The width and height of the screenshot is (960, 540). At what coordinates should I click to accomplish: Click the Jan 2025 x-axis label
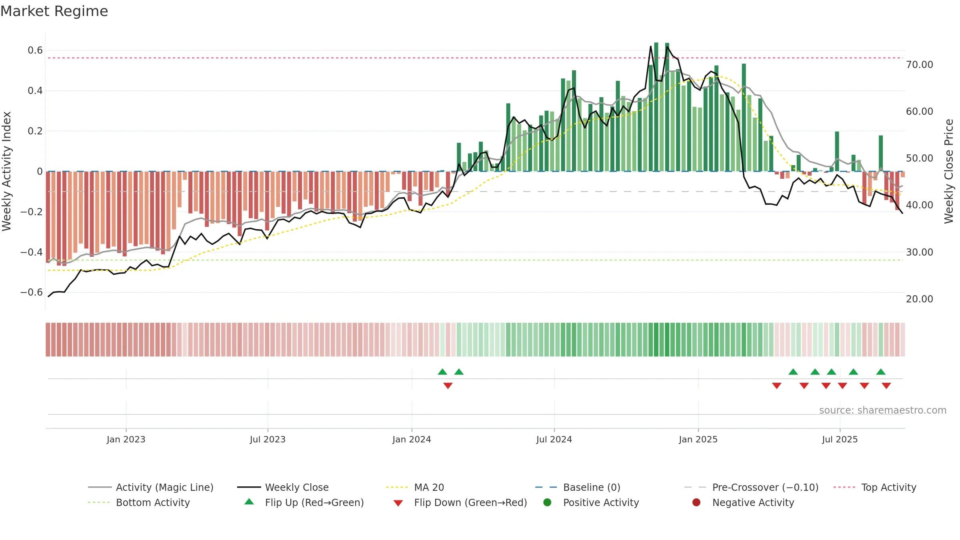(x=698, y=439)
